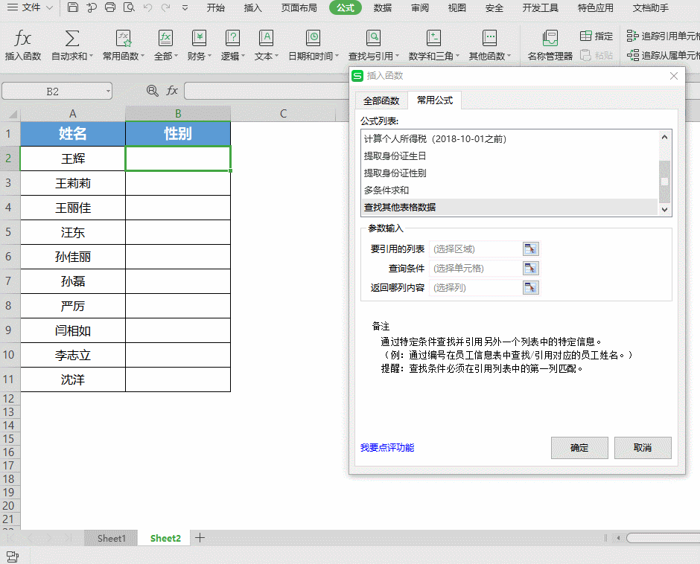The height and width of the screenshot is (564, 700).
Task: Click the AutoSum (自动求和) sigma icon
Action: pyautogui.click(x=72, y=39)
